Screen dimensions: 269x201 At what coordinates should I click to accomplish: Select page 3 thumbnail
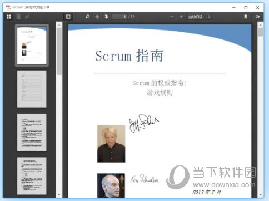point(32,132)
